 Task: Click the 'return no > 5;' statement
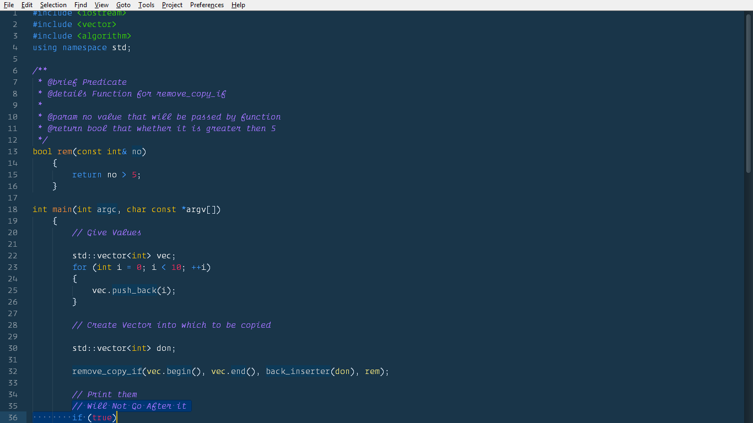pyautogui.click(x=106, y=175)
